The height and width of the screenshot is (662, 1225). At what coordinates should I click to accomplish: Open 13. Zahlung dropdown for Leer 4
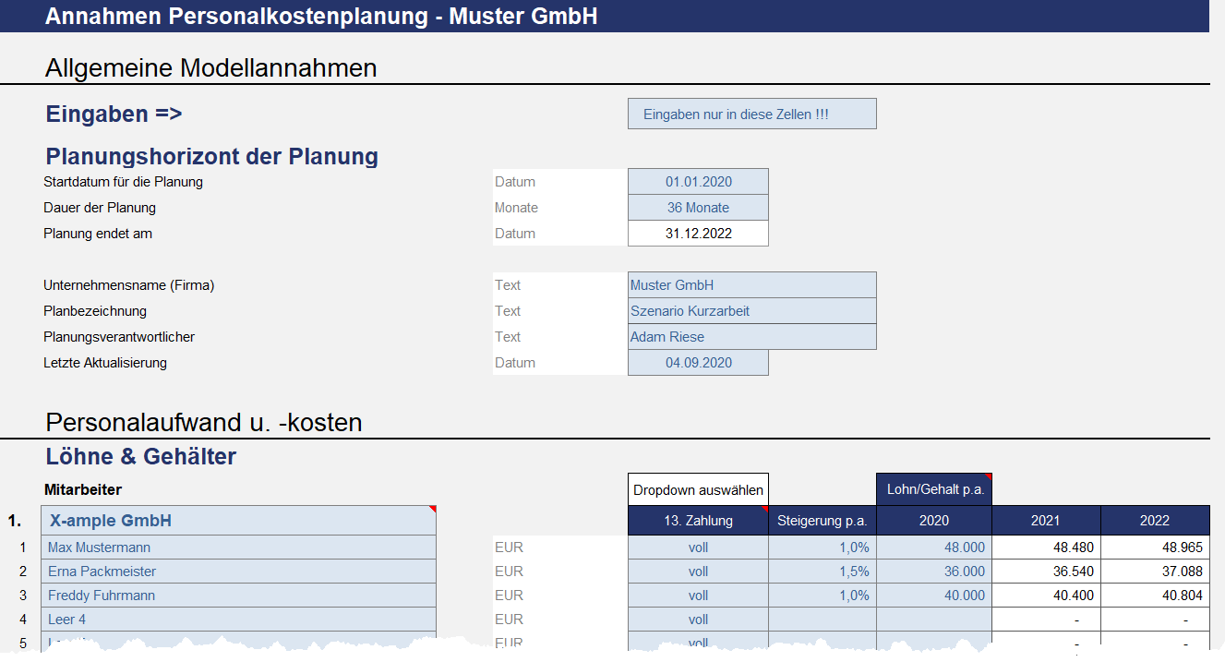698,620
